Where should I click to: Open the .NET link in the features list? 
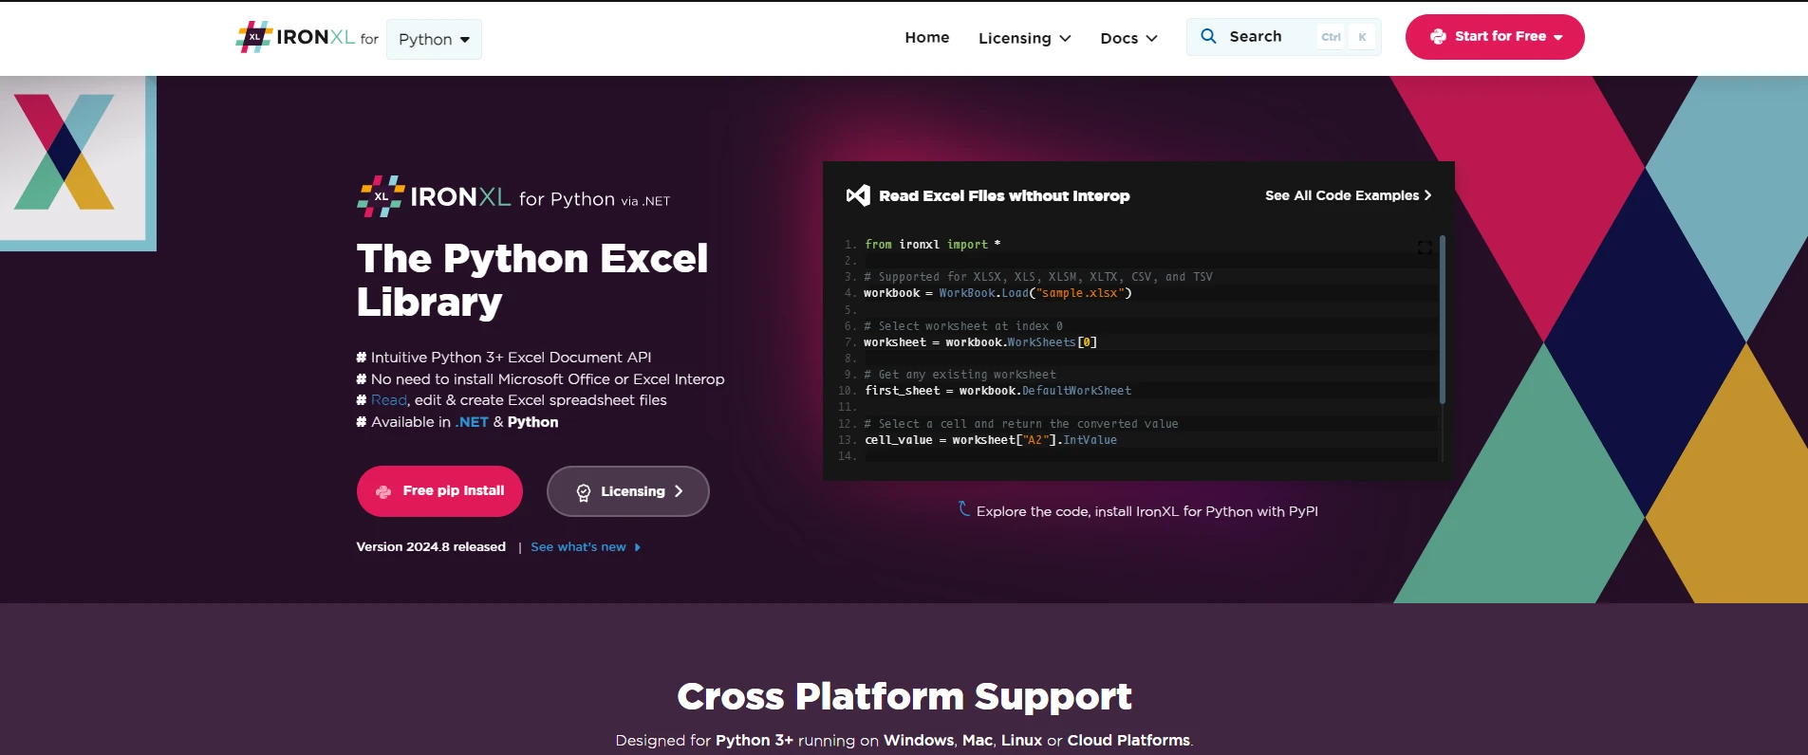tap(472, 422)
